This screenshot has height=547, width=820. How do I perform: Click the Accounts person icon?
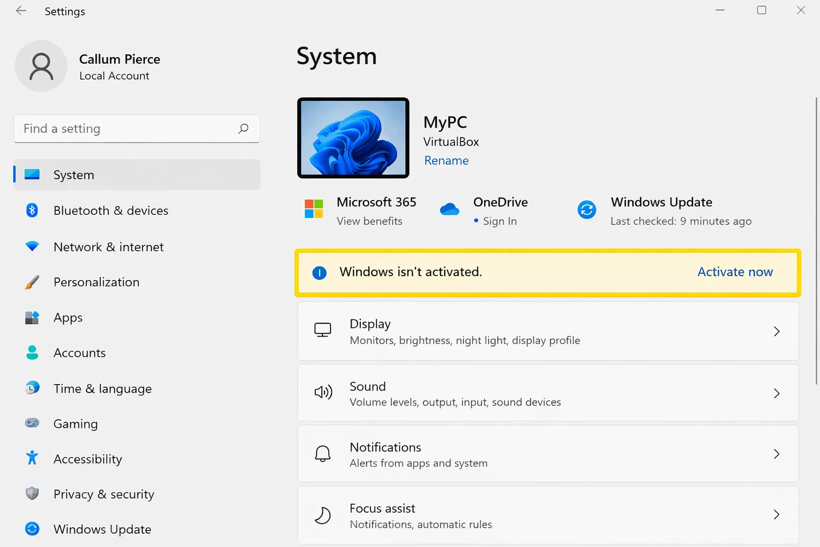[x=32, y=353]
